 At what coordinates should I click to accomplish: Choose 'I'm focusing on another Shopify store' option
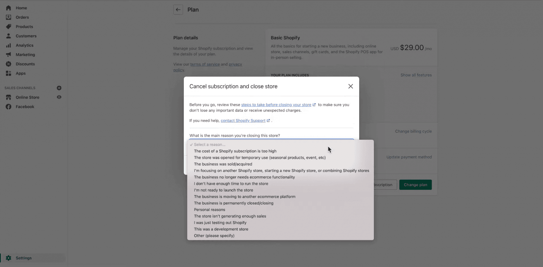pyautogui.click(x=280, y=170)
